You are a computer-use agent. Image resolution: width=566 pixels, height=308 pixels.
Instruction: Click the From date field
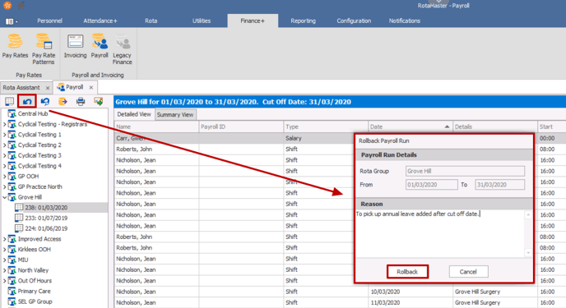point(431,185)
